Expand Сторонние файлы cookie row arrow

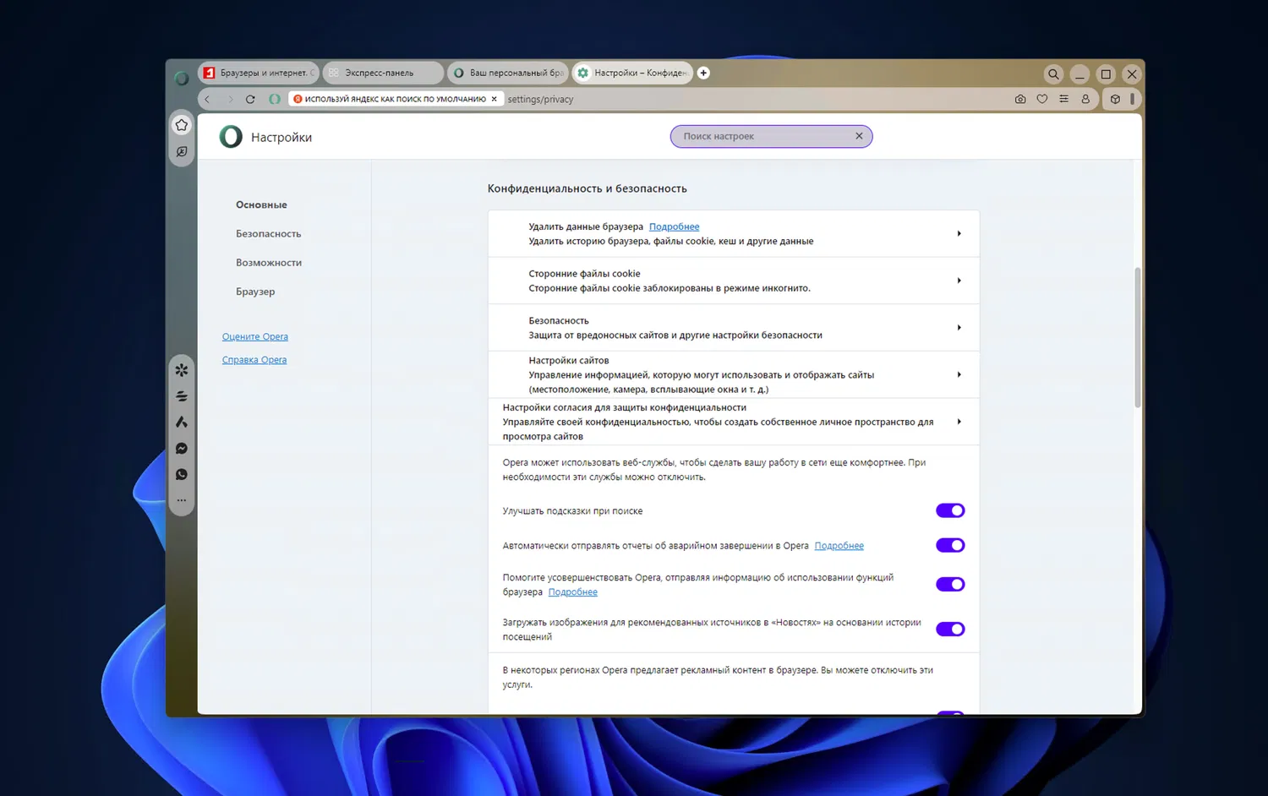pos(959,281)
